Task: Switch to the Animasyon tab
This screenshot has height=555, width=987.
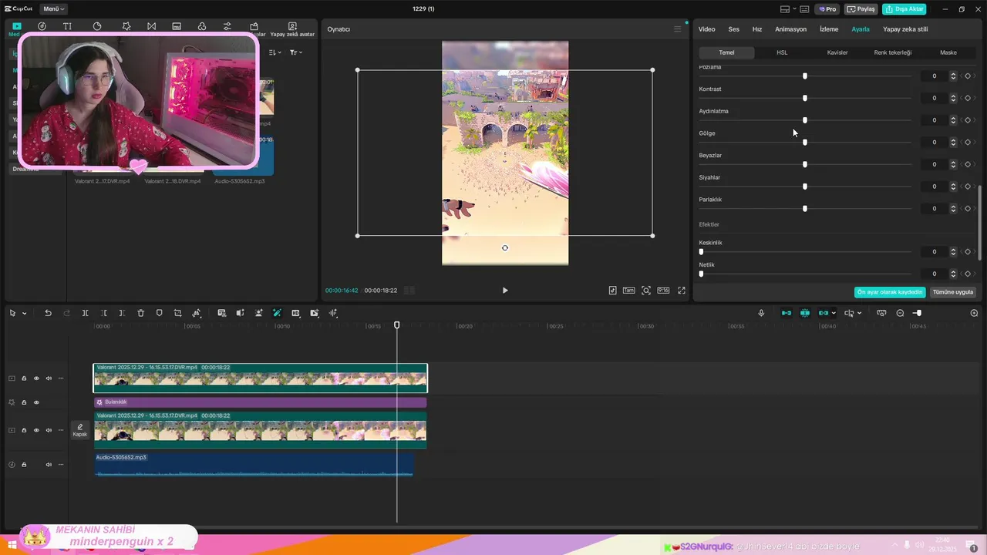Action: coord(790,29)
